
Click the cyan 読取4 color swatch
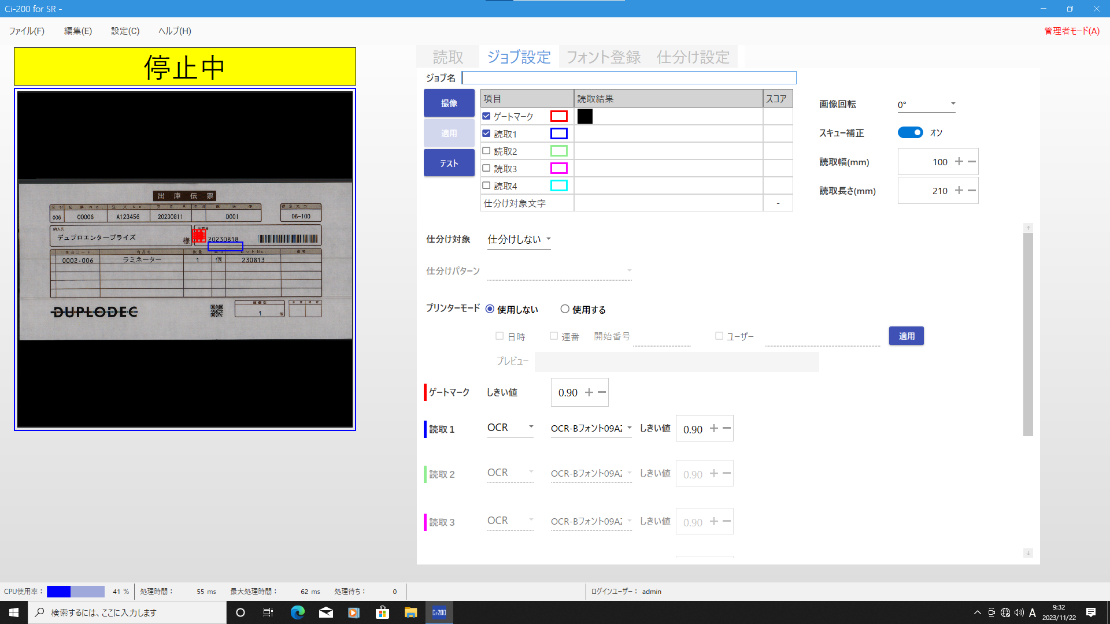tap(559, 185)
